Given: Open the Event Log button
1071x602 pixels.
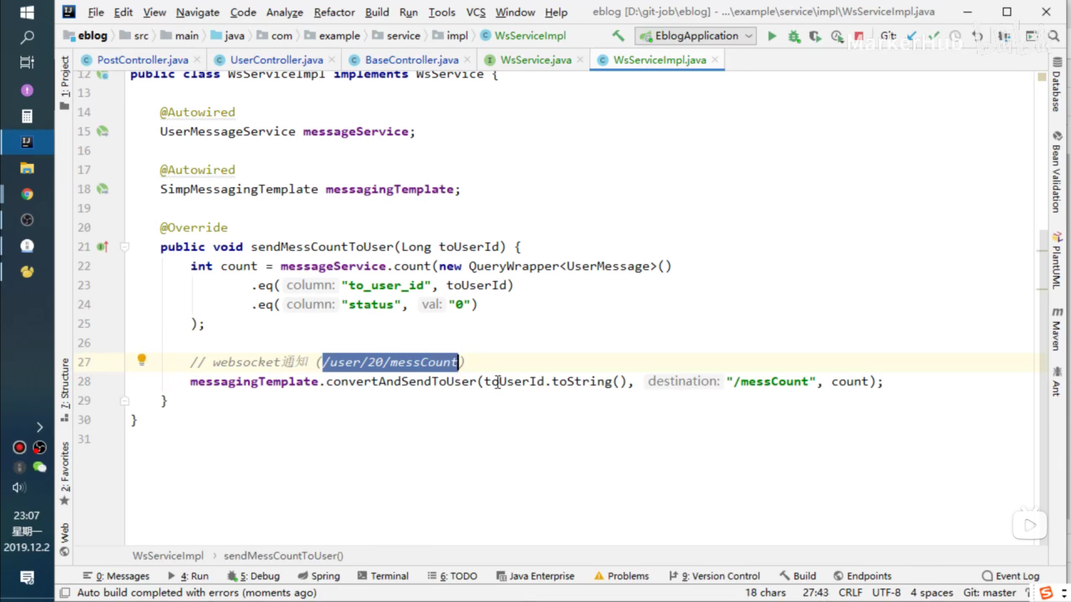Looking at the screenshot, I should tap(1010, 576).
